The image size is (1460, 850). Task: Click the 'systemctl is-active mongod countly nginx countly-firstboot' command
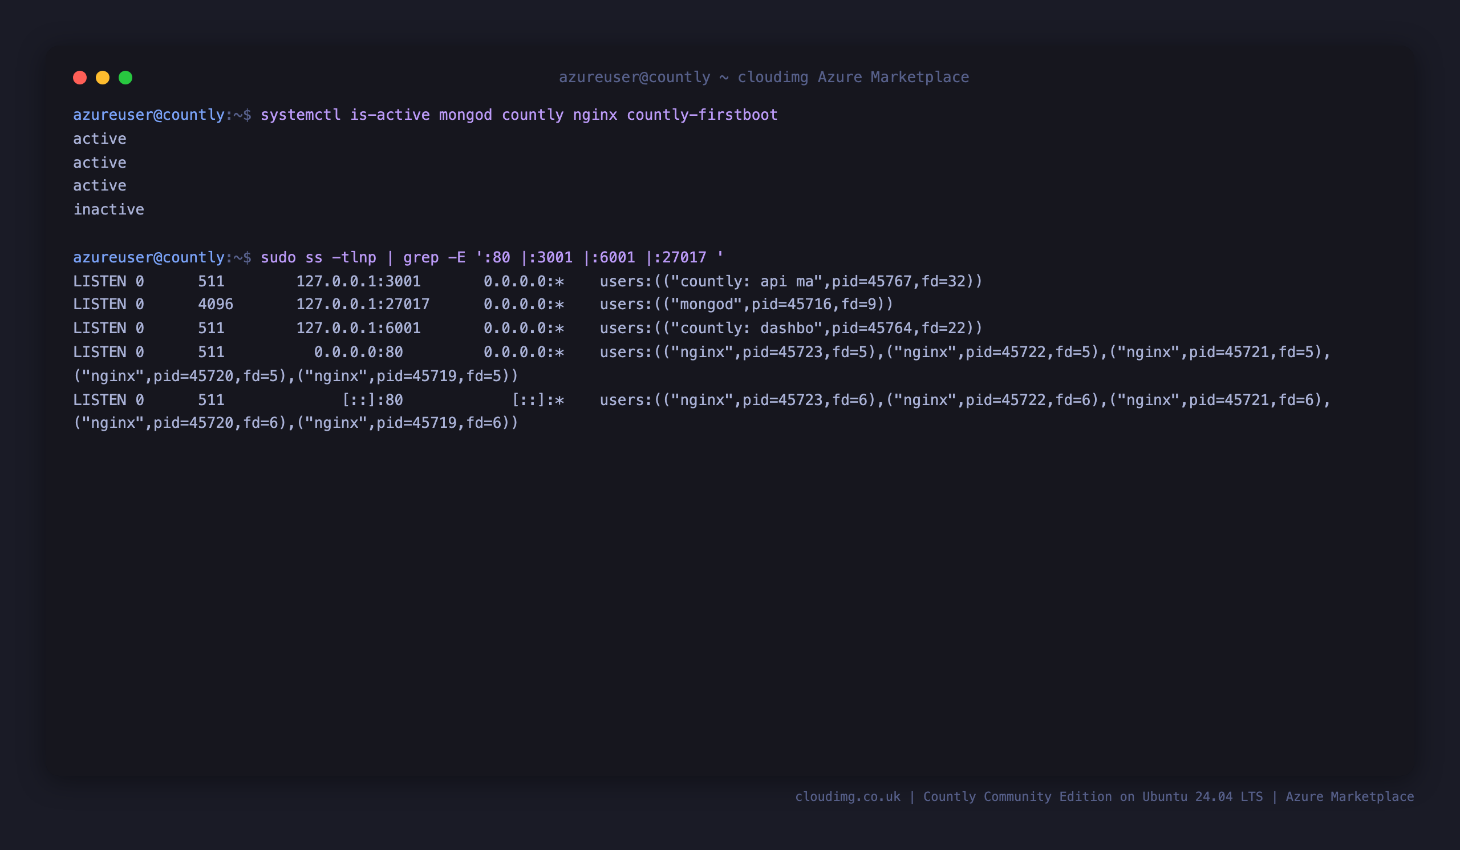click(519, 115)
